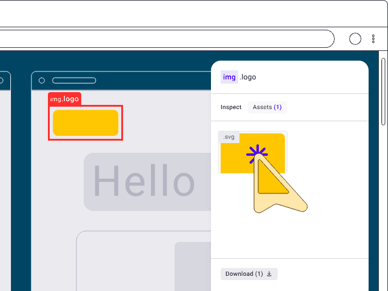Open the three-dot browser menu

373,39
